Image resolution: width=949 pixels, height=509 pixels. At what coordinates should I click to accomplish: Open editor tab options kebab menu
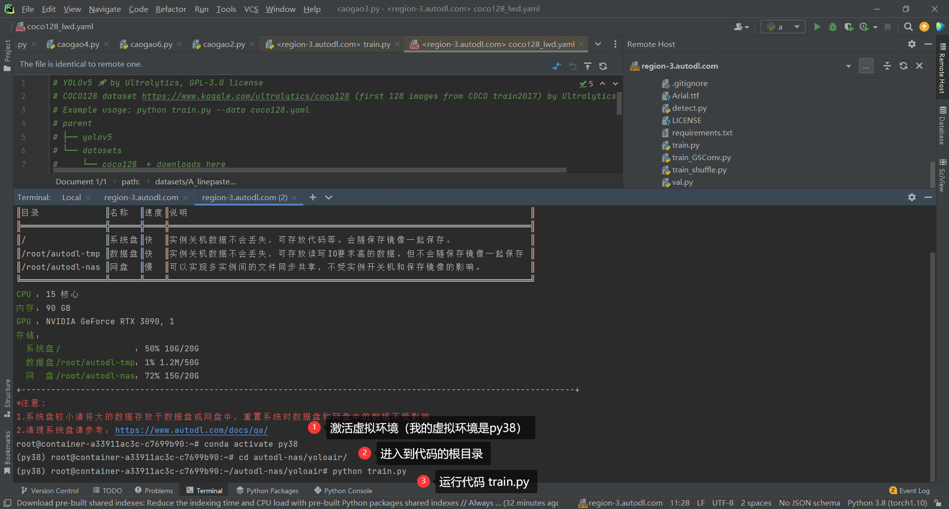615,44
